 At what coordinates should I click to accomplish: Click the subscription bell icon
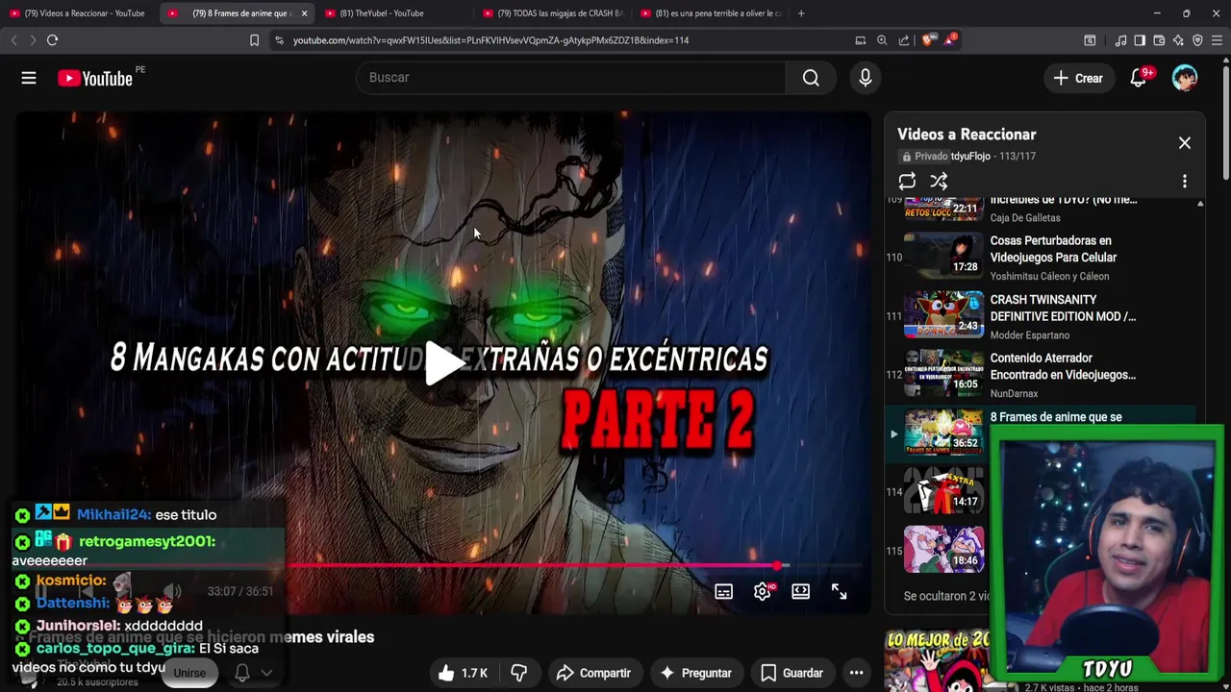[x=242, y=673]
